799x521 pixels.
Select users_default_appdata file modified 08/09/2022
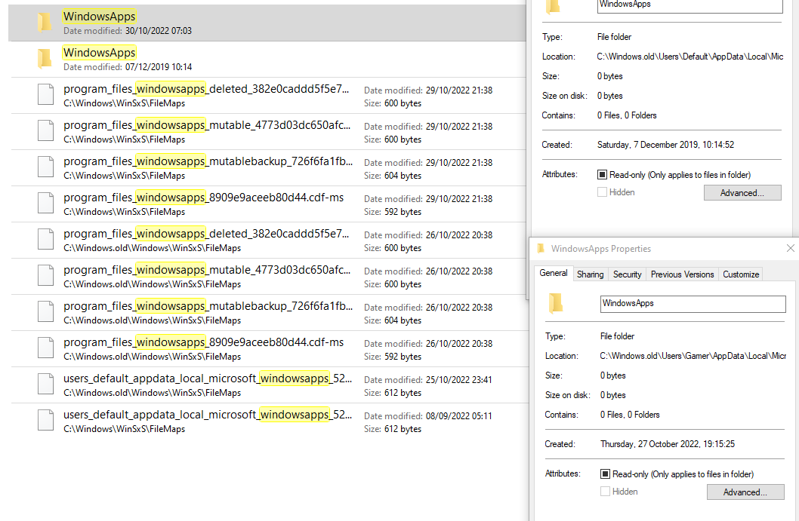point(208,415)
